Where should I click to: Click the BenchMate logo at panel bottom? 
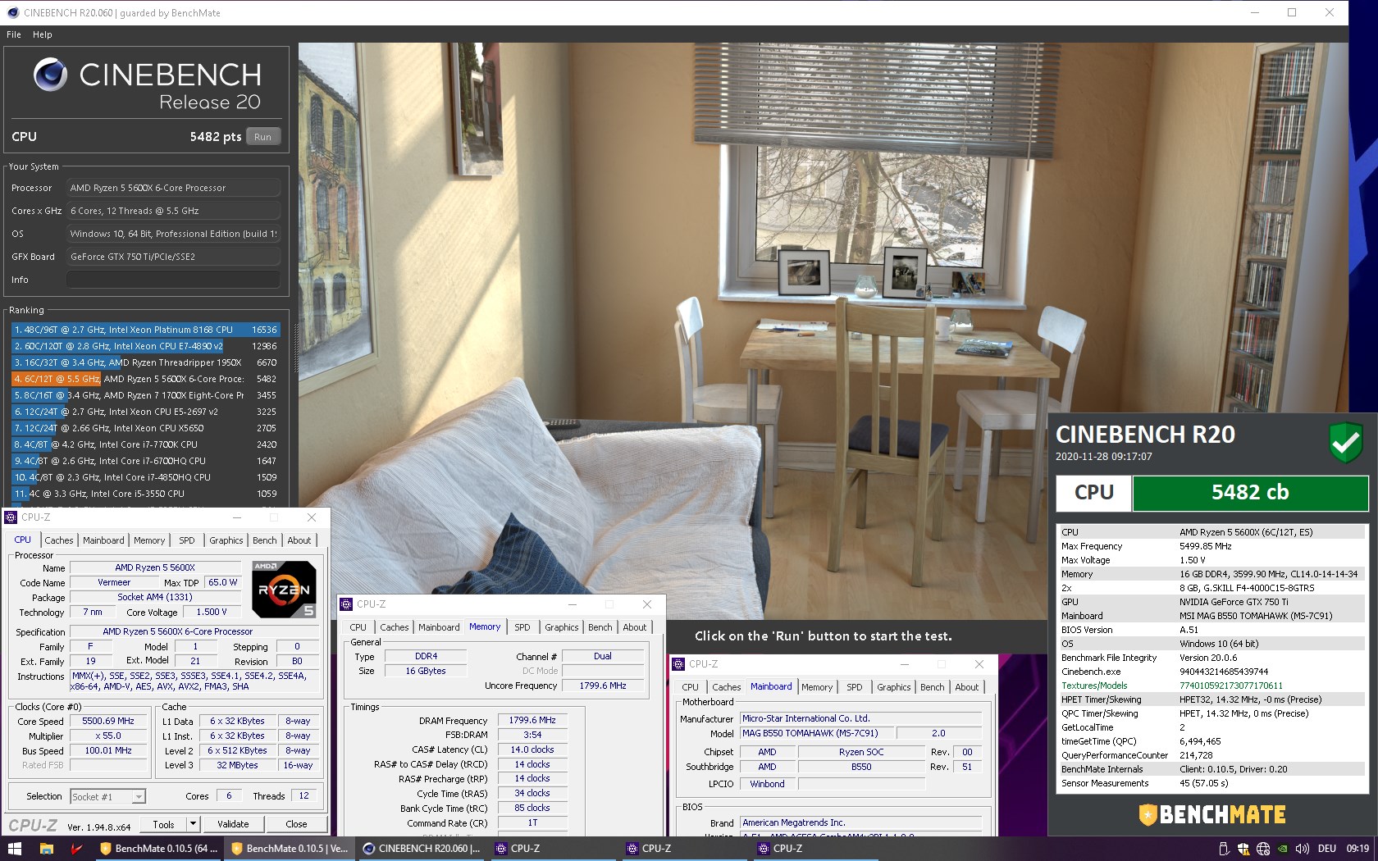tap(1212, 814)
